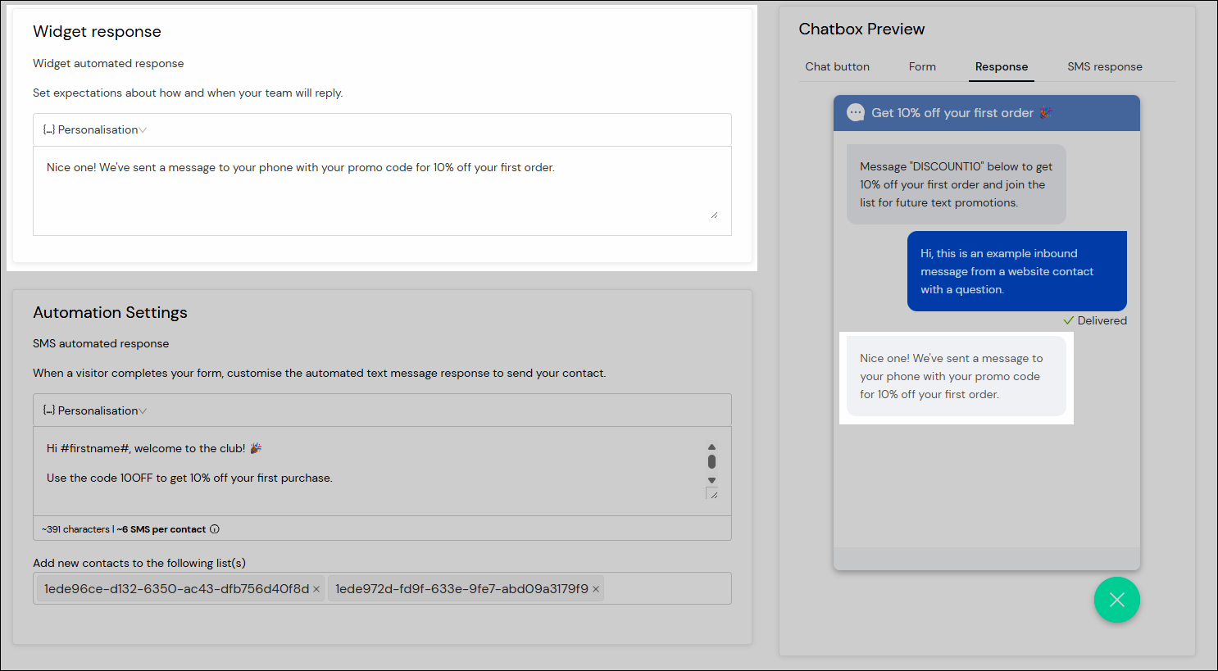Click the scroll down arrow in SMS text area

(711, 481)
